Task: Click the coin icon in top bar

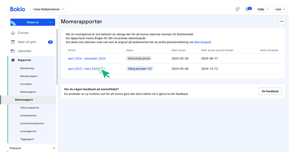Action: coord(237,9)
